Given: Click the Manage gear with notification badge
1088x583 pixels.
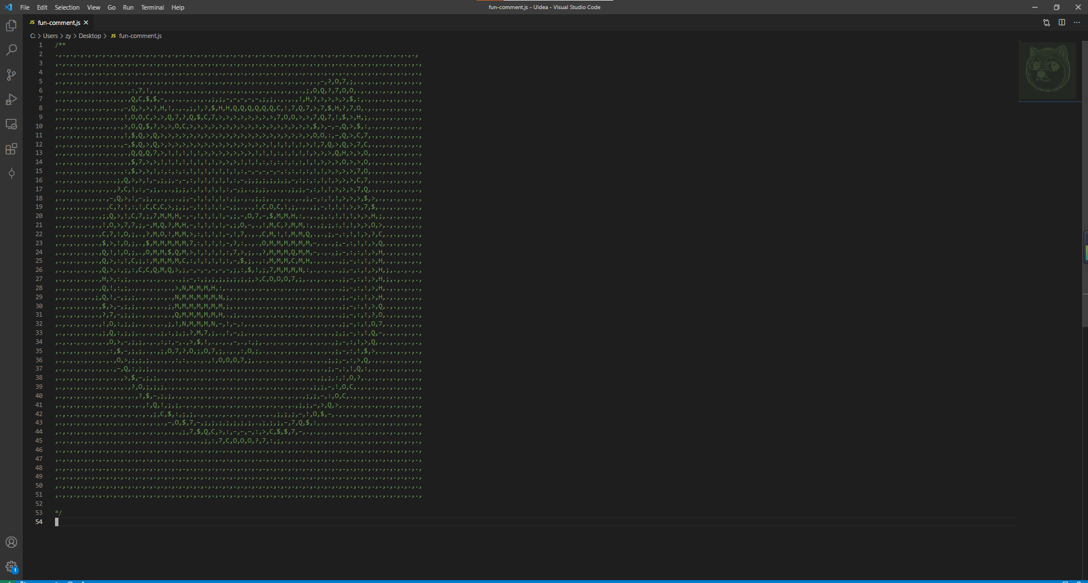Looking at the screenshot, I should (11, 567).
